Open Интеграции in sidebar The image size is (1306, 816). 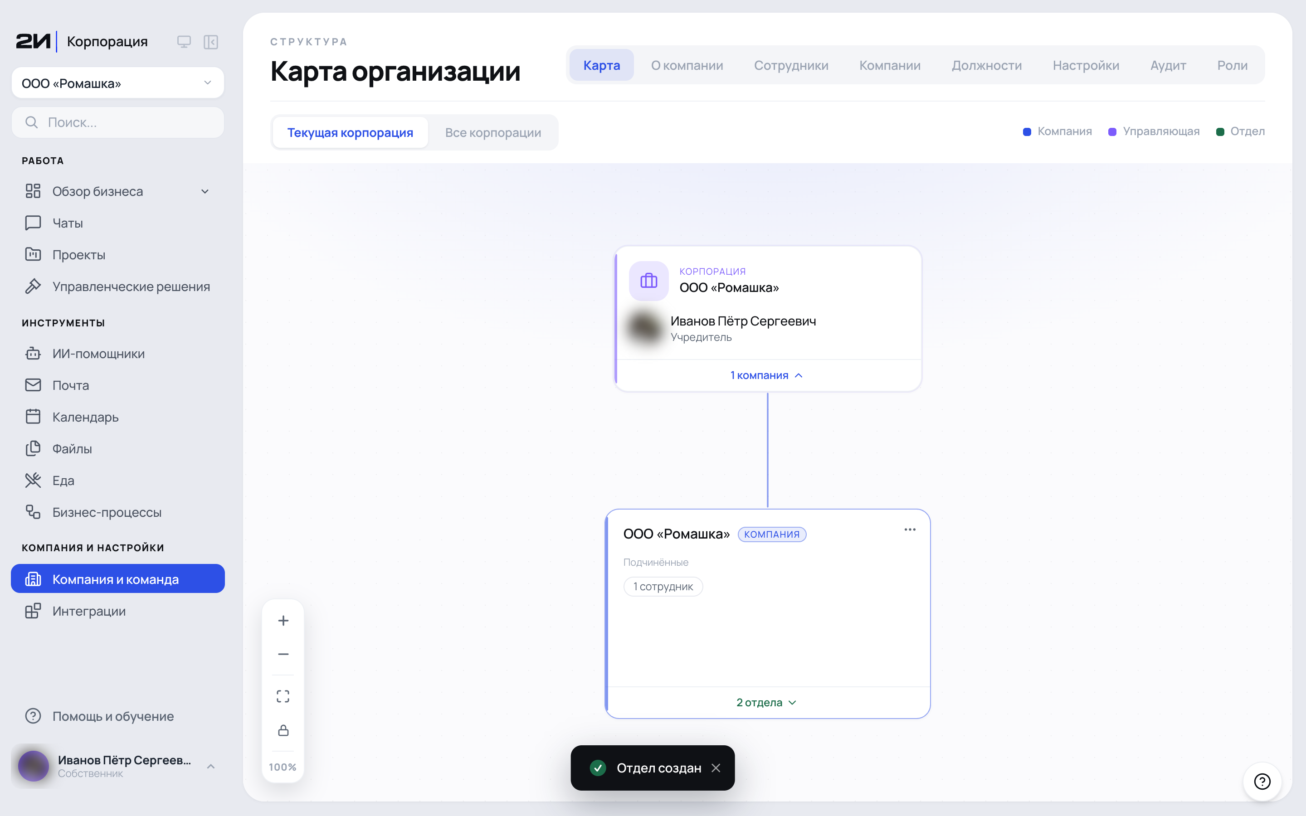click(117, 611)
